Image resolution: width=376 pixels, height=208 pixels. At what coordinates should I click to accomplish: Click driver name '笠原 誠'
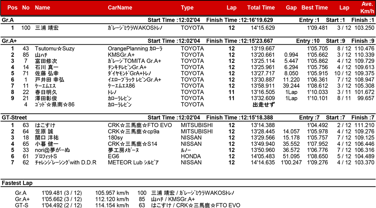(x=44, y=131)
